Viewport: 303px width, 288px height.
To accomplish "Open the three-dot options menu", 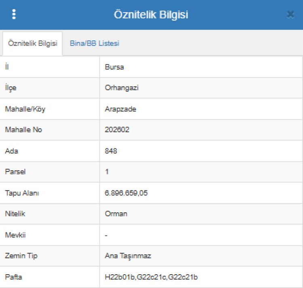I will (x=14, y=14).
